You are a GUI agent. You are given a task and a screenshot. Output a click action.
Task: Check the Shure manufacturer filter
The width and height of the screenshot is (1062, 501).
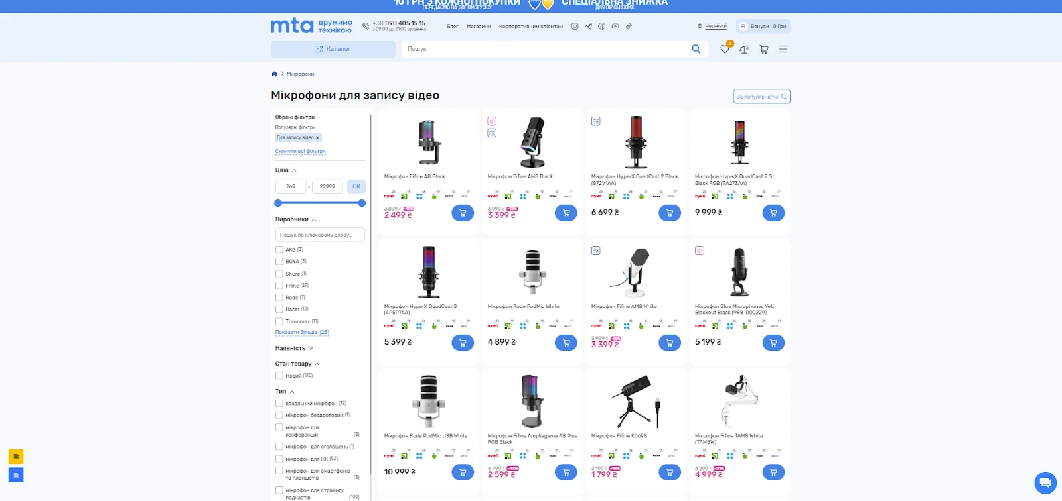[279, 274]
